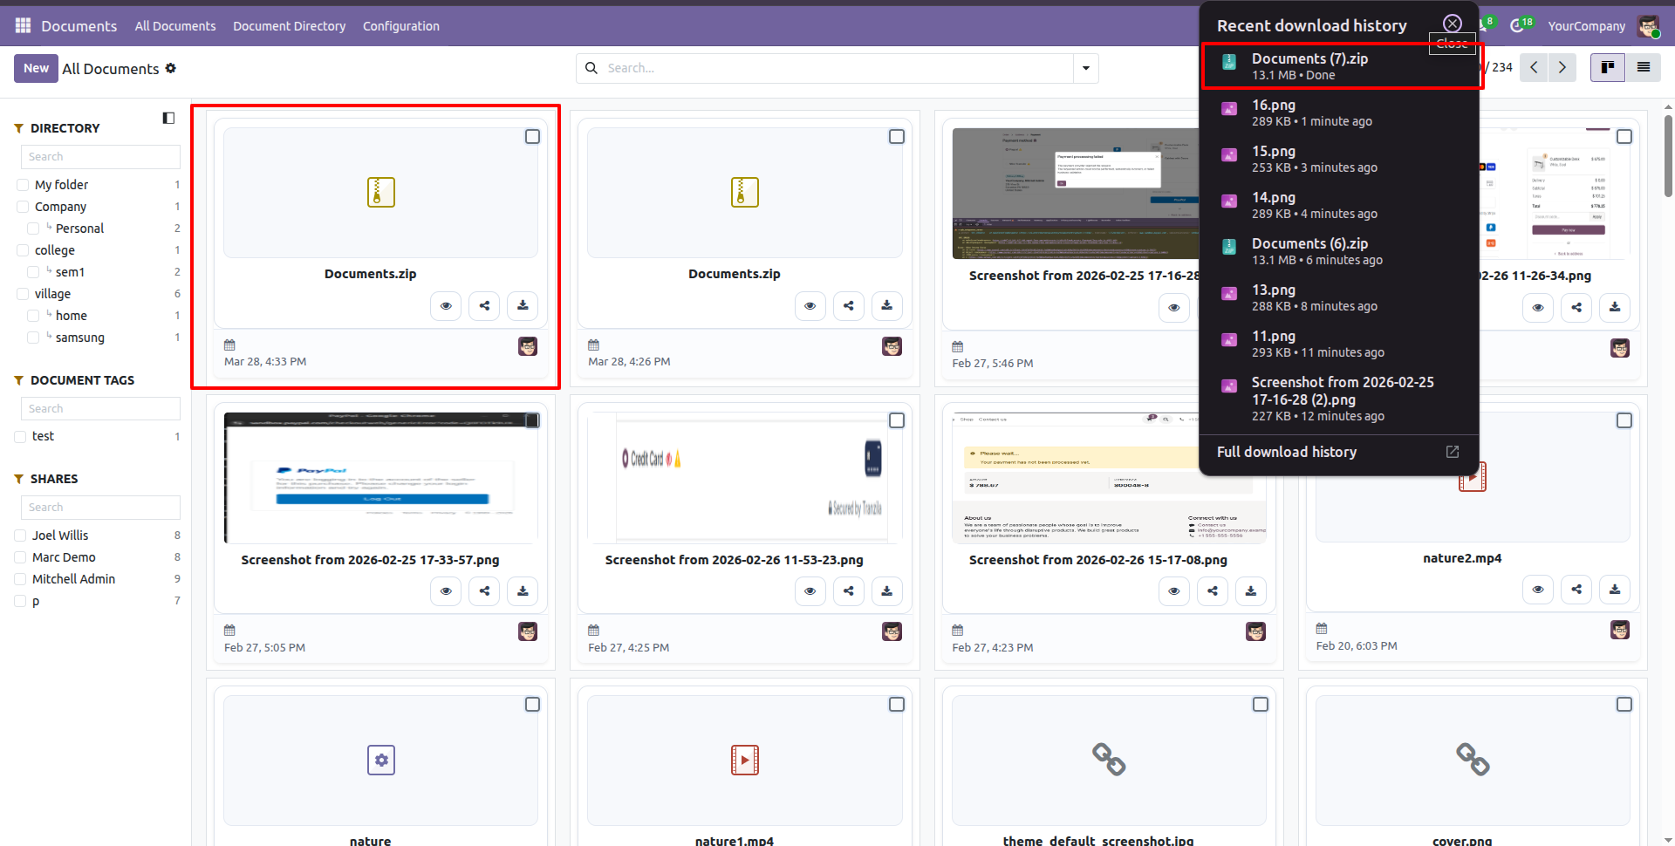Preview Documents.zip dated Mar 28, 4:26 PM
The width and height of the screenshot is (1675, 846).
click(x=810, y=306)
